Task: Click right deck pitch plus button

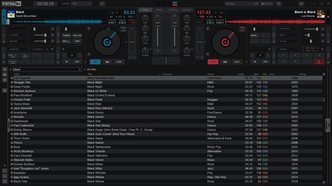Action: [202, 58]
